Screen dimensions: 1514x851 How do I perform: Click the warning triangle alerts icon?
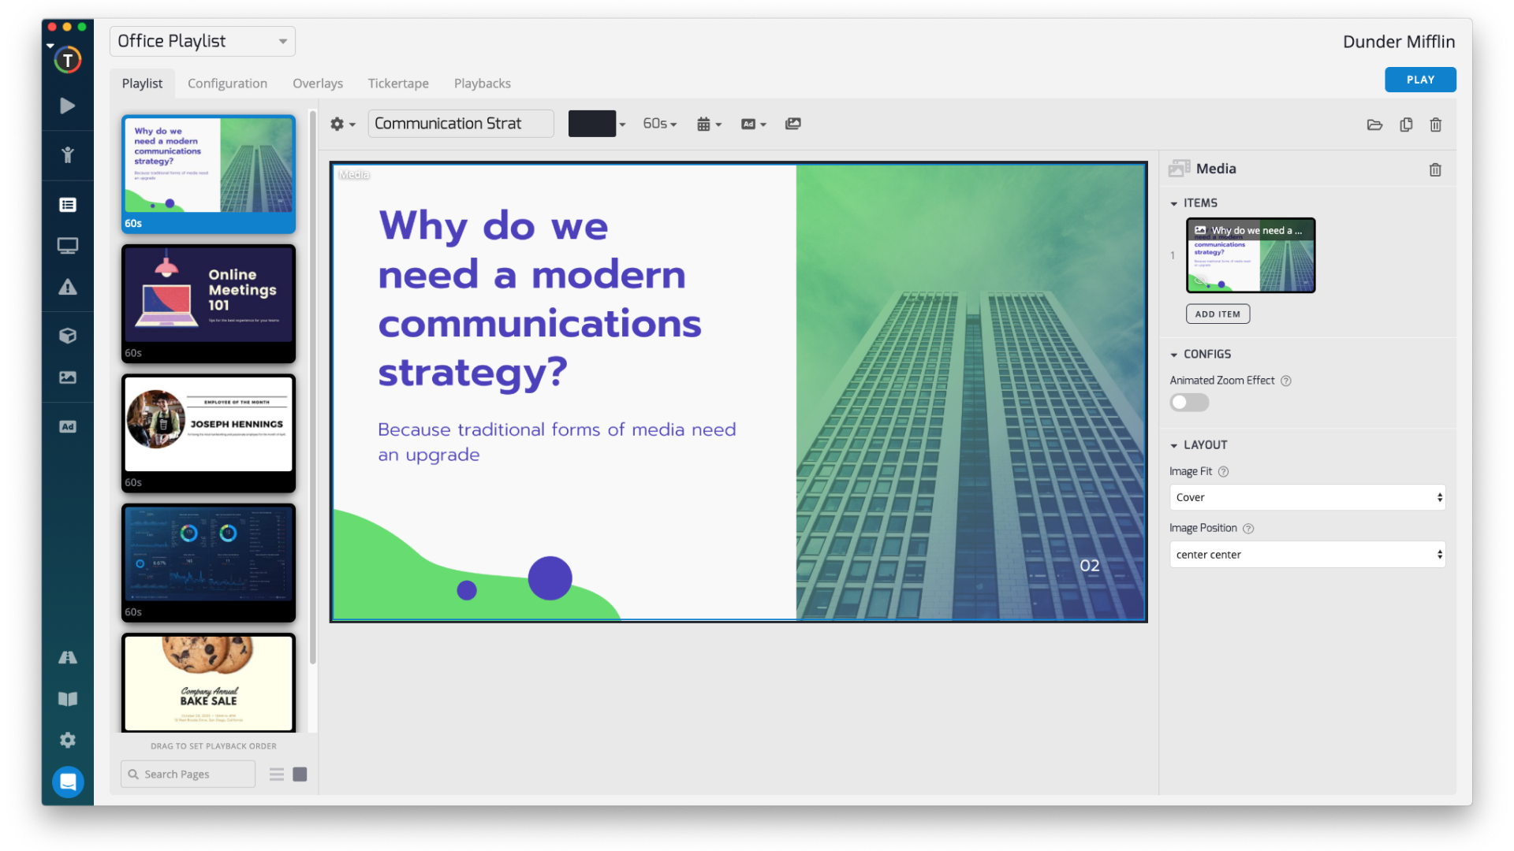point(68,288)
